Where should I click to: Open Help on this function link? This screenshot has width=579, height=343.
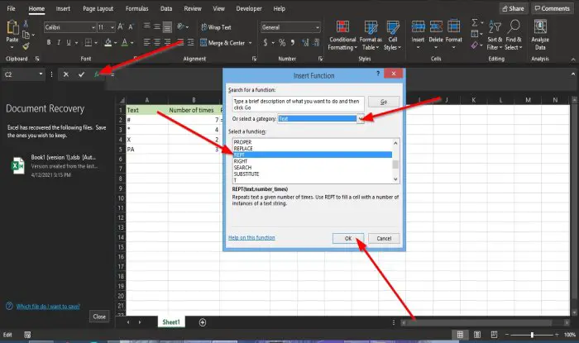[x=251, y=237]
